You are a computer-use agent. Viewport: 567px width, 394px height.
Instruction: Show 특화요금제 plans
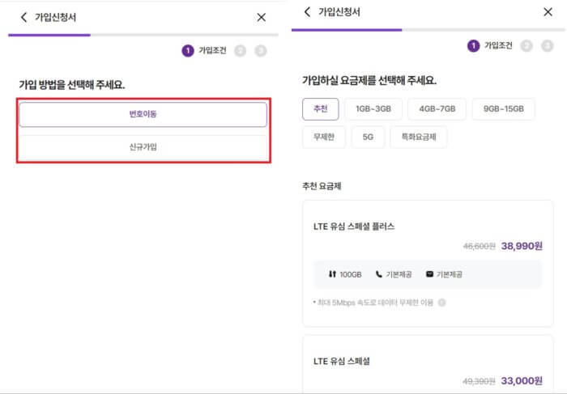coord(419,137)
